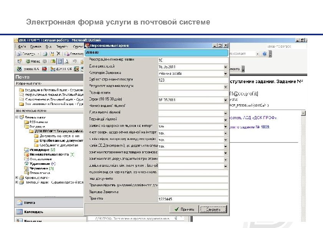Image resolution: width=323 pixels, height=228 pixels.
Task: Open the Перейти menu
Action: [62, 46]
